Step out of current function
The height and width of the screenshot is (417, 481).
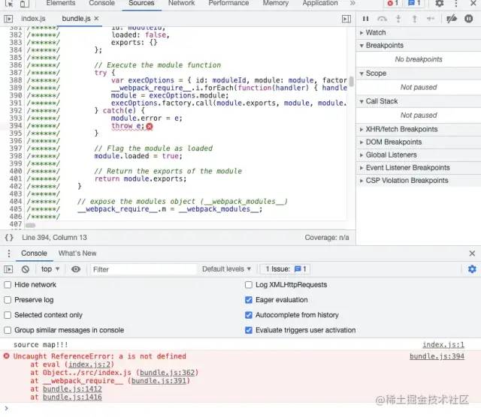(414, 19)
